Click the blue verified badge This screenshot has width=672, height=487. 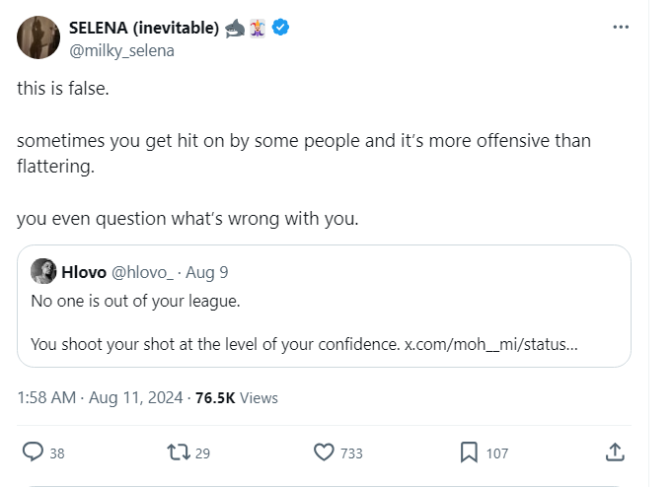pos(281,30)
